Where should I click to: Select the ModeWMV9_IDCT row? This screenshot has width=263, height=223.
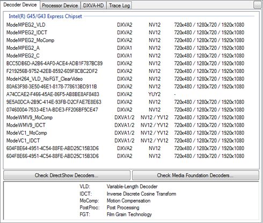coord(125,125)
